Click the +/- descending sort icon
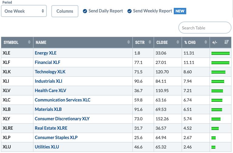This screenshot has width=233, height=153. [227, 42]
